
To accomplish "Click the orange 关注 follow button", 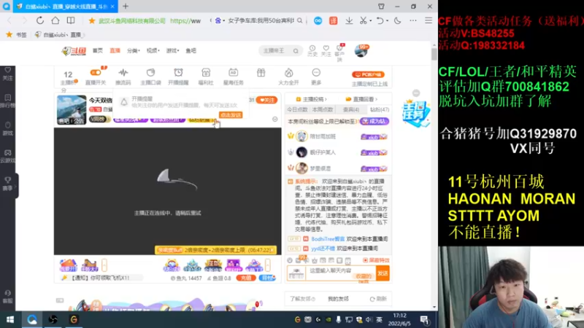I will (266, 100).
